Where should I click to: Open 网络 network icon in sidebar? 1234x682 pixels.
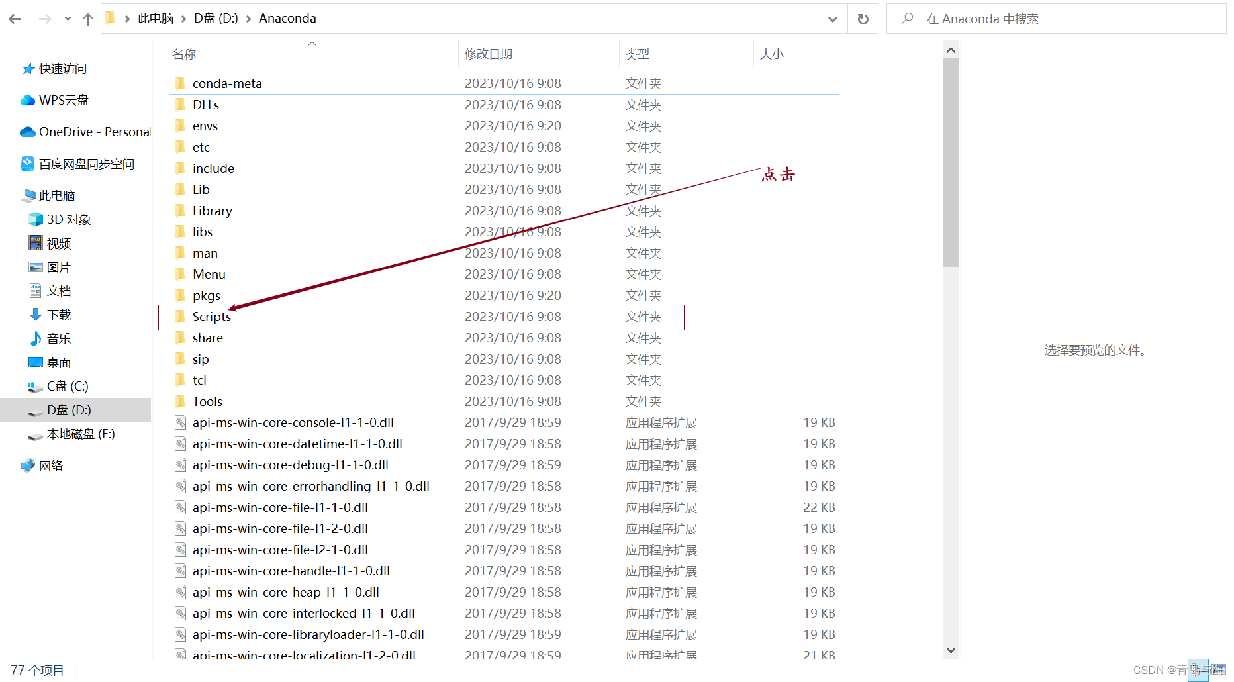(28, 465)
